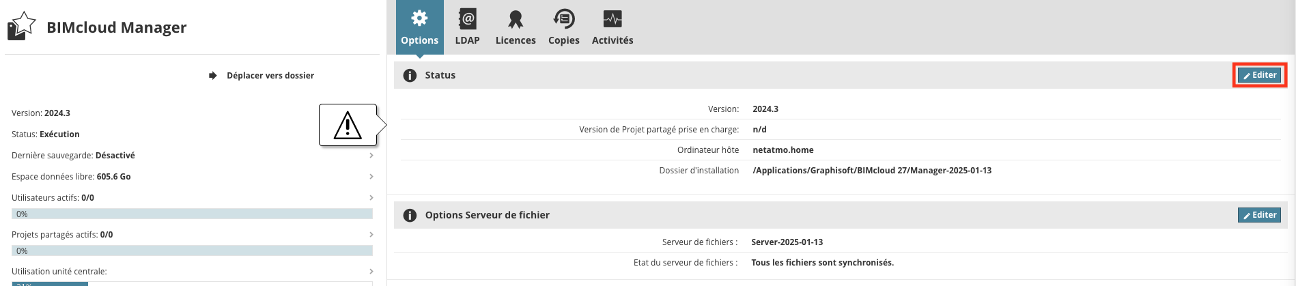Expand Utilisateurs actifs row chevron
Screen dimensions: 1296x286
[x=371, y=198]
